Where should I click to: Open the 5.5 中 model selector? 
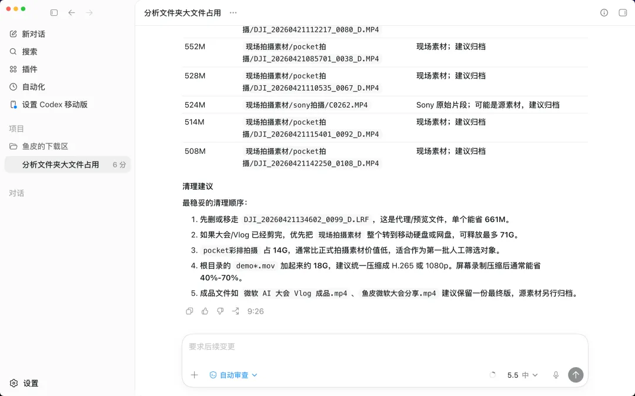tap(523, 375)
